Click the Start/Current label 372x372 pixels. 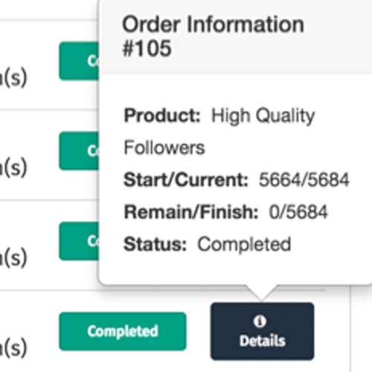pyautogui.click(x=186, y=180)
